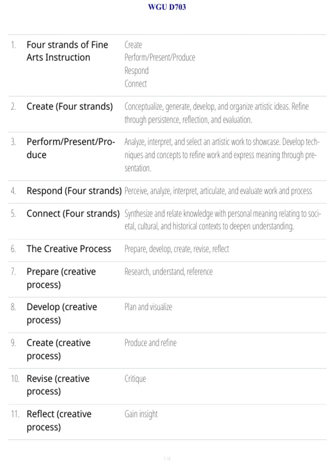Click the definition starting with Conceptualize, generate
The height and width of the screenshot is (474, 334).
coord(217,113)
